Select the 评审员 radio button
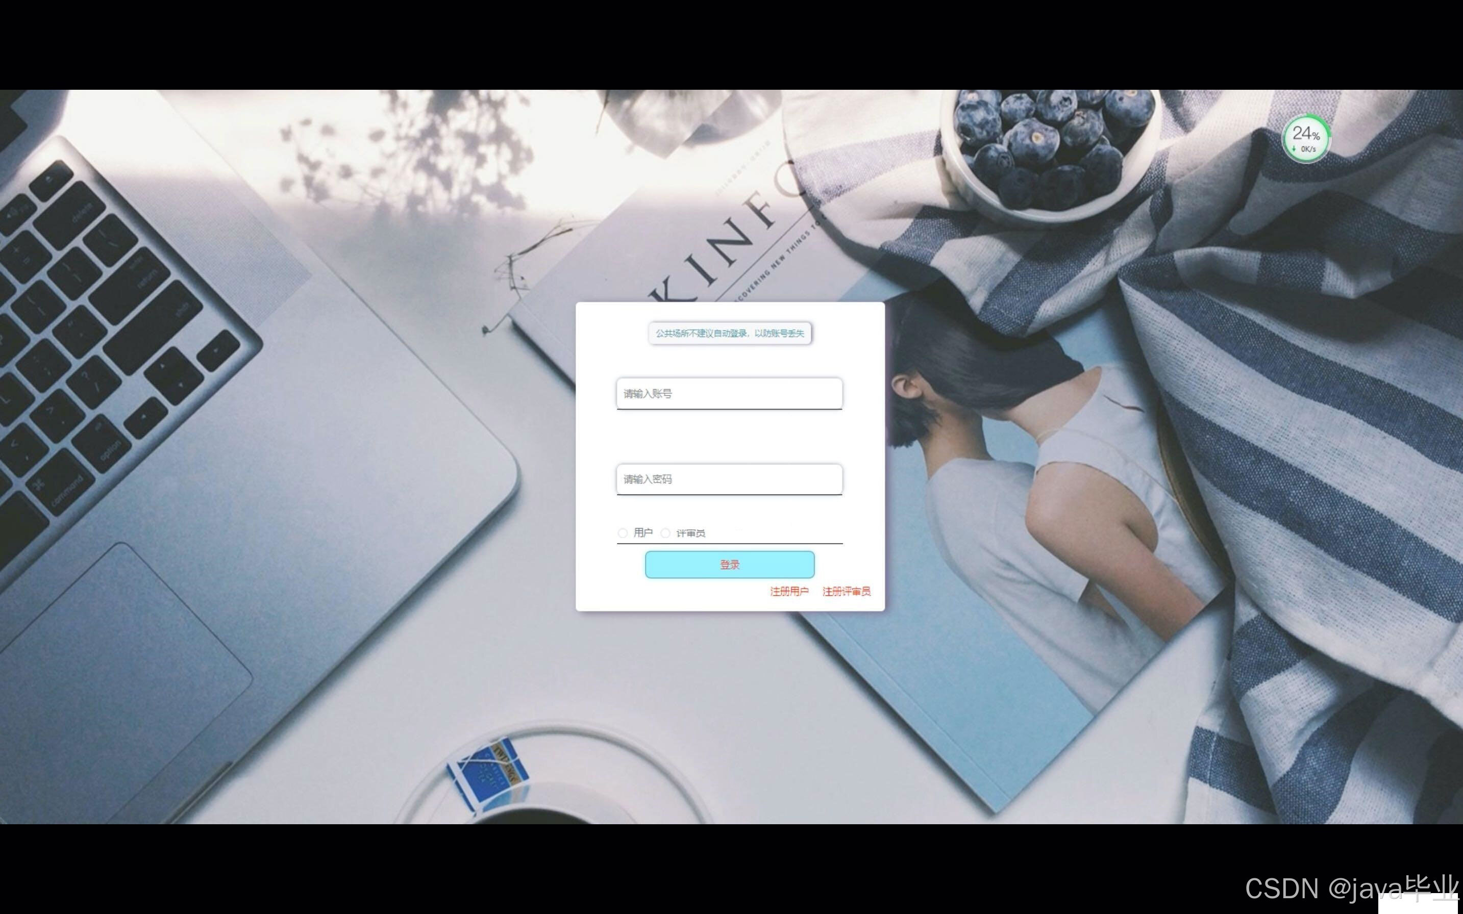The height and width of the screenshot is (914, 1463). pyautogui.click(x=665, y=533)
